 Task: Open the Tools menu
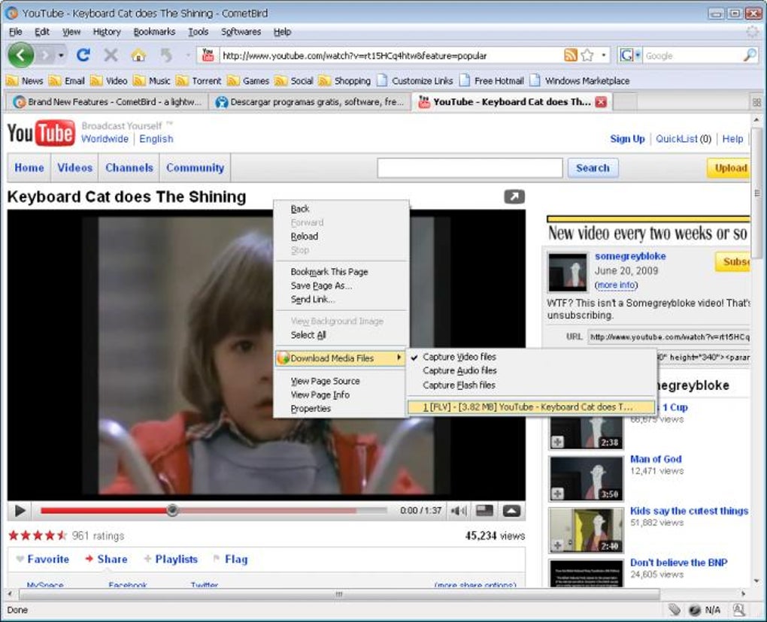[x=198, y=32]
